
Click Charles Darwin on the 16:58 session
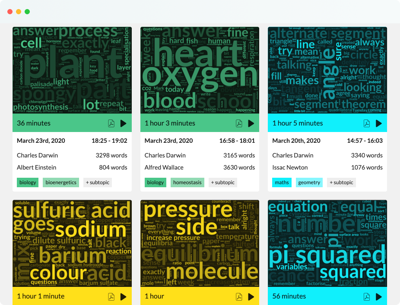point(165,155)
